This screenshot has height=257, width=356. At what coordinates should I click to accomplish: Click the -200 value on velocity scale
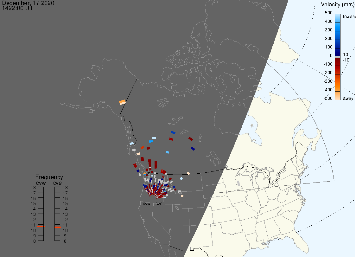pos(328,73)
